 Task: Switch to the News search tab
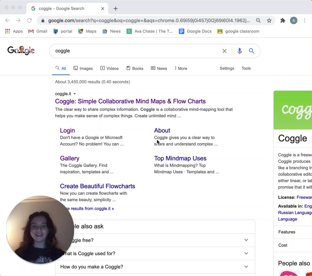tap(159, 68)
